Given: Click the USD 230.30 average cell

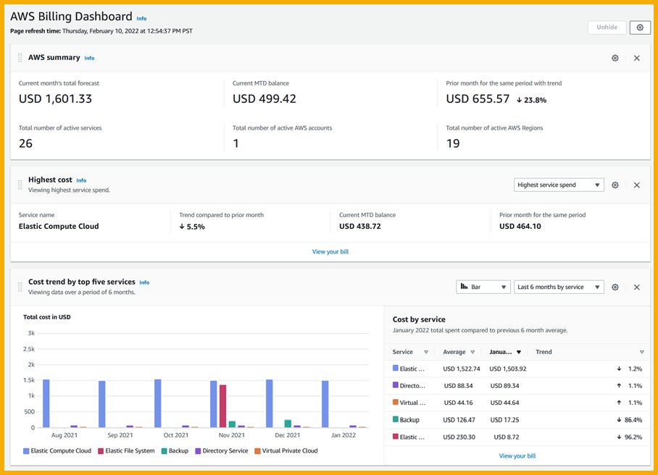Looking at the screenshot, I should 459,437.
